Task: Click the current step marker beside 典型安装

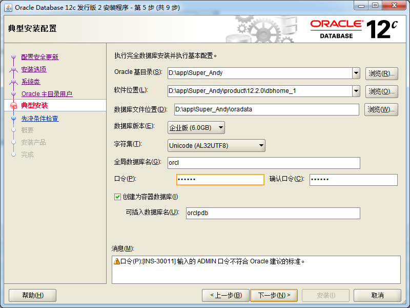Action: pyautogui.click(x=14, y=106)
